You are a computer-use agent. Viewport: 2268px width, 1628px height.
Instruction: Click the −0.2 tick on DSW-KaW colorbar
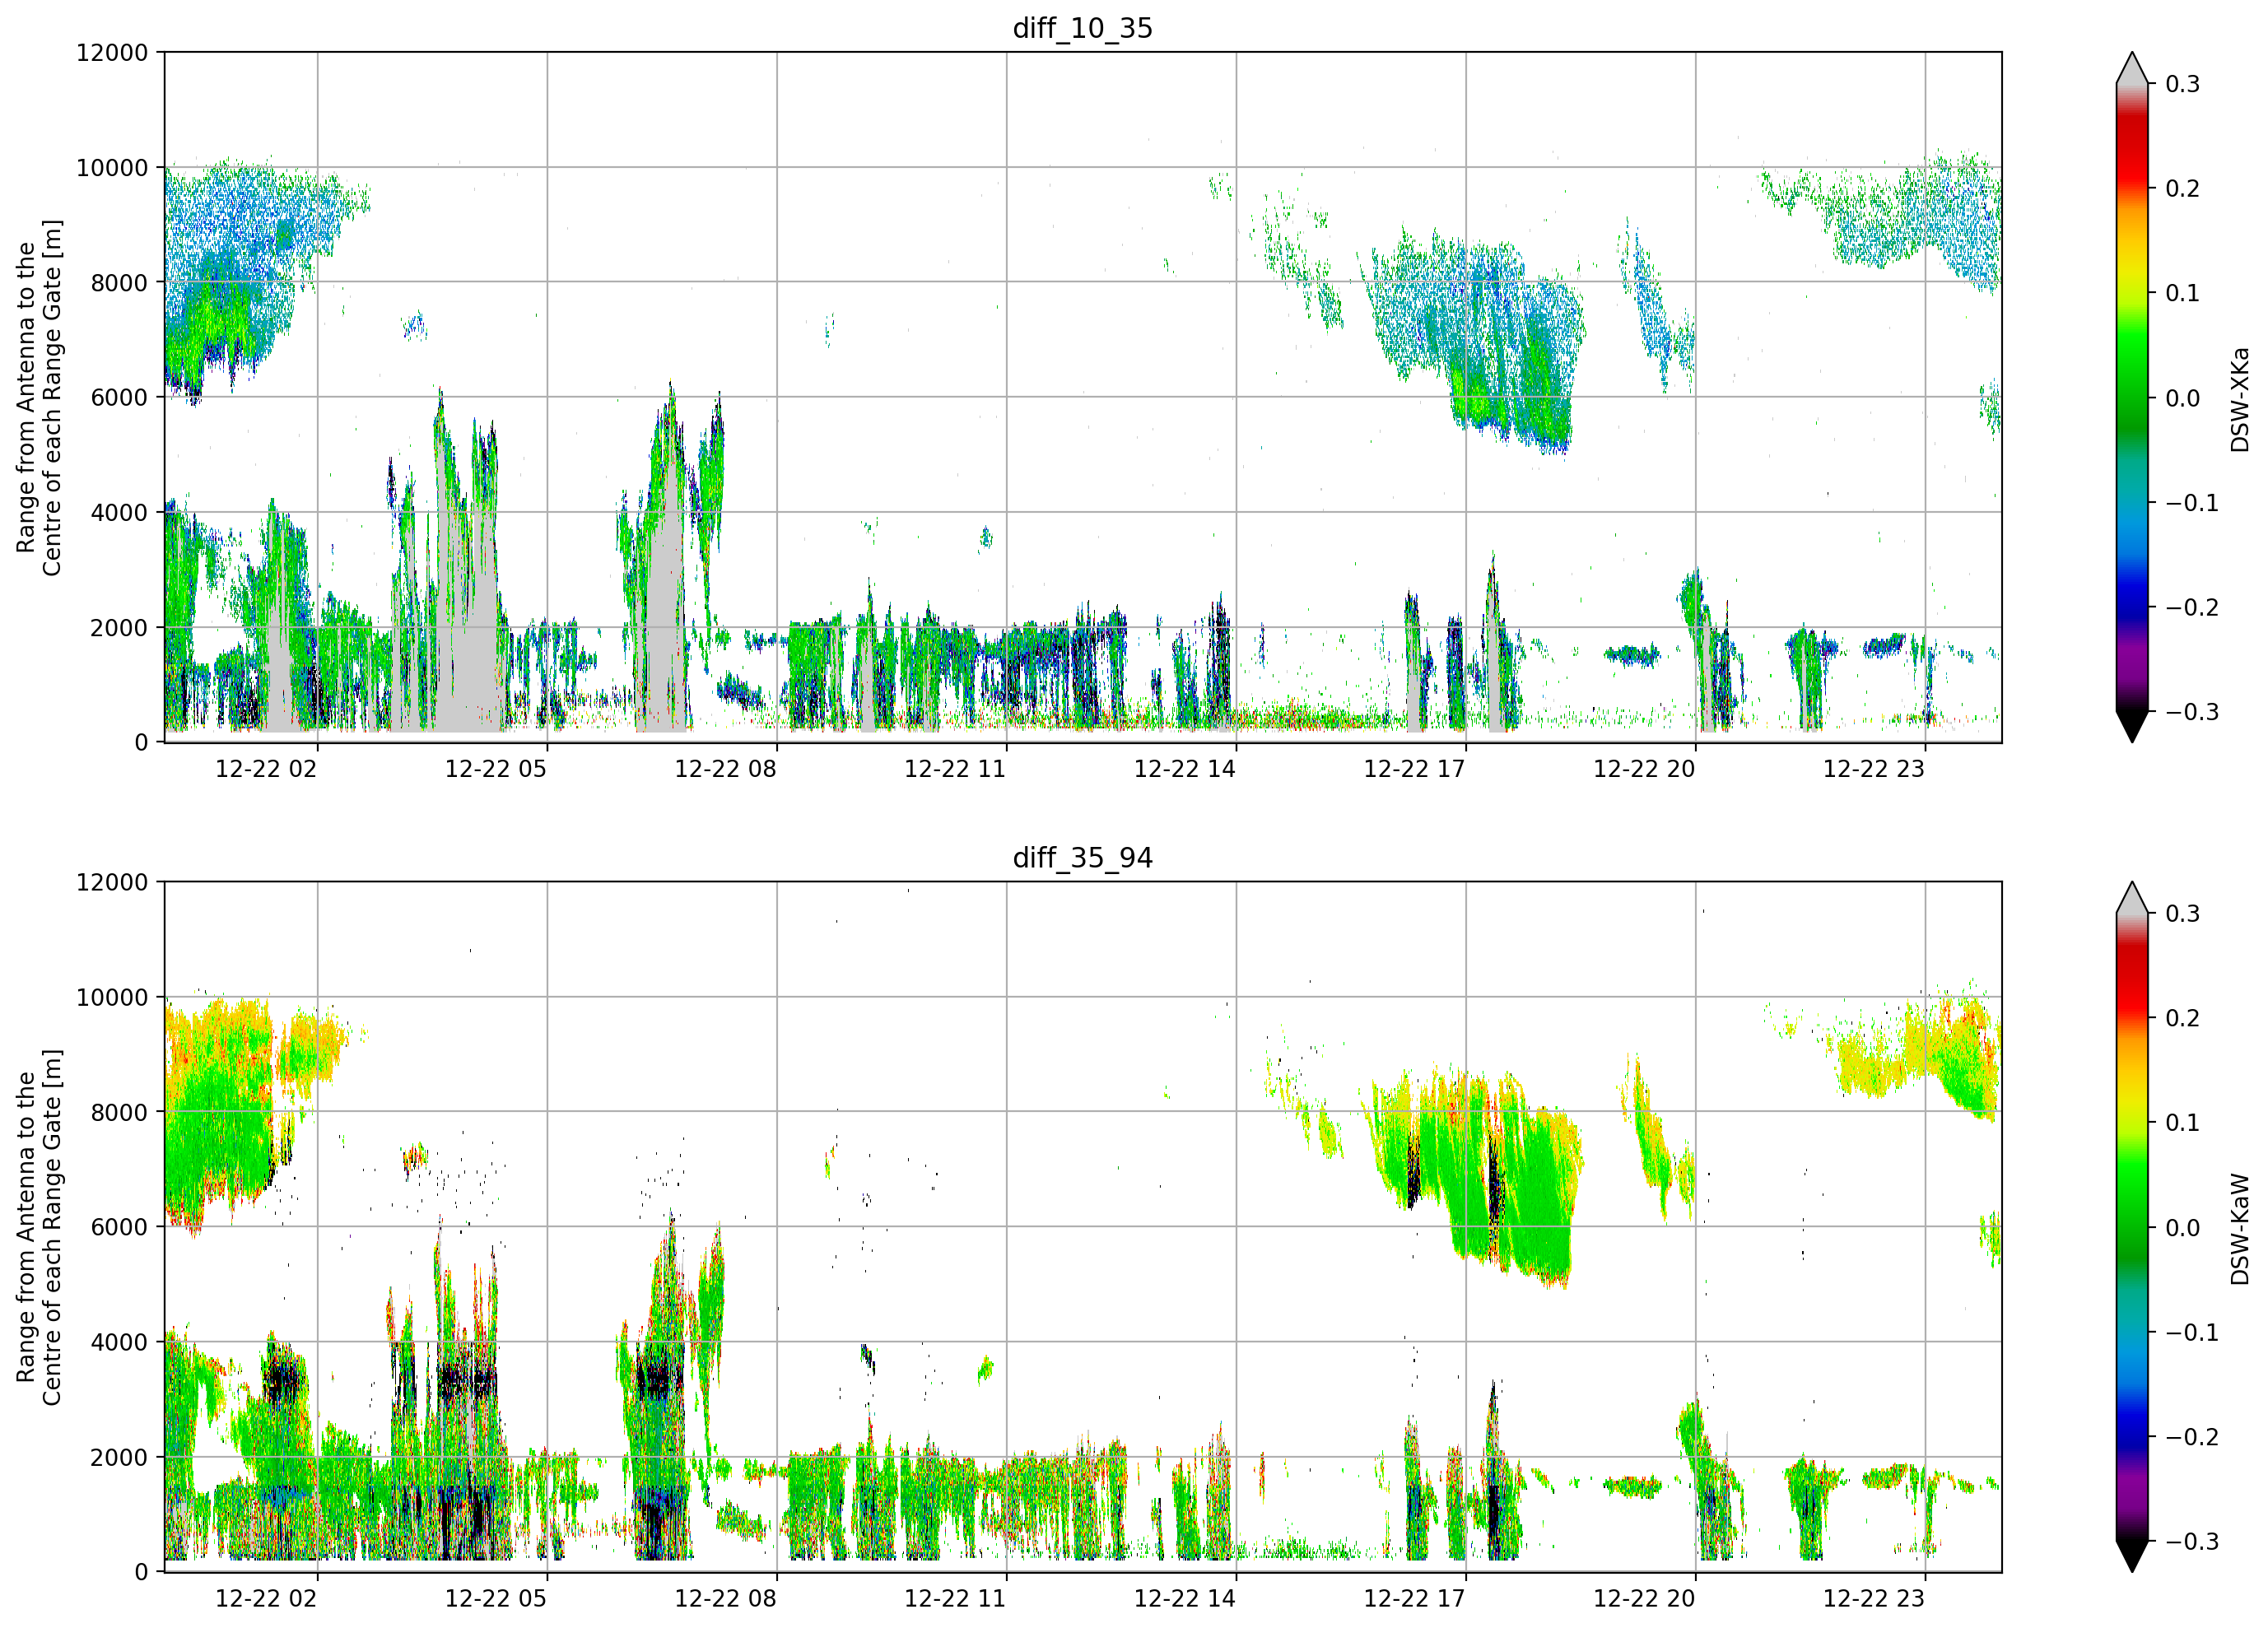[2192, 1438]
